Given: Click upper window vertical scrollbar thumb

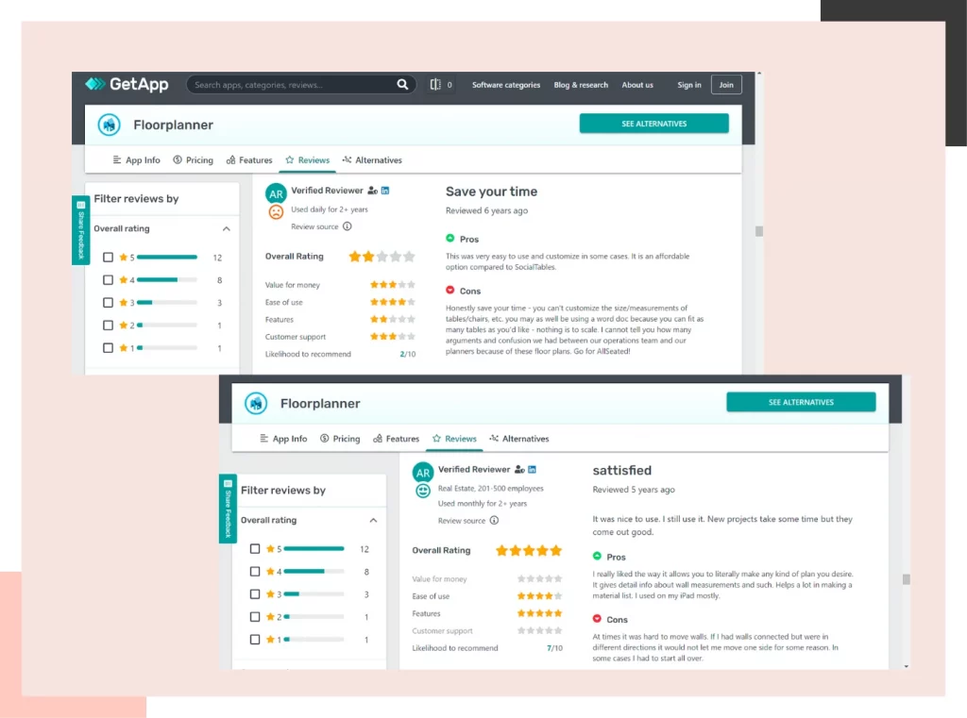Looking at the screenshot, I should pyautogui.click(x=759, y=231).
